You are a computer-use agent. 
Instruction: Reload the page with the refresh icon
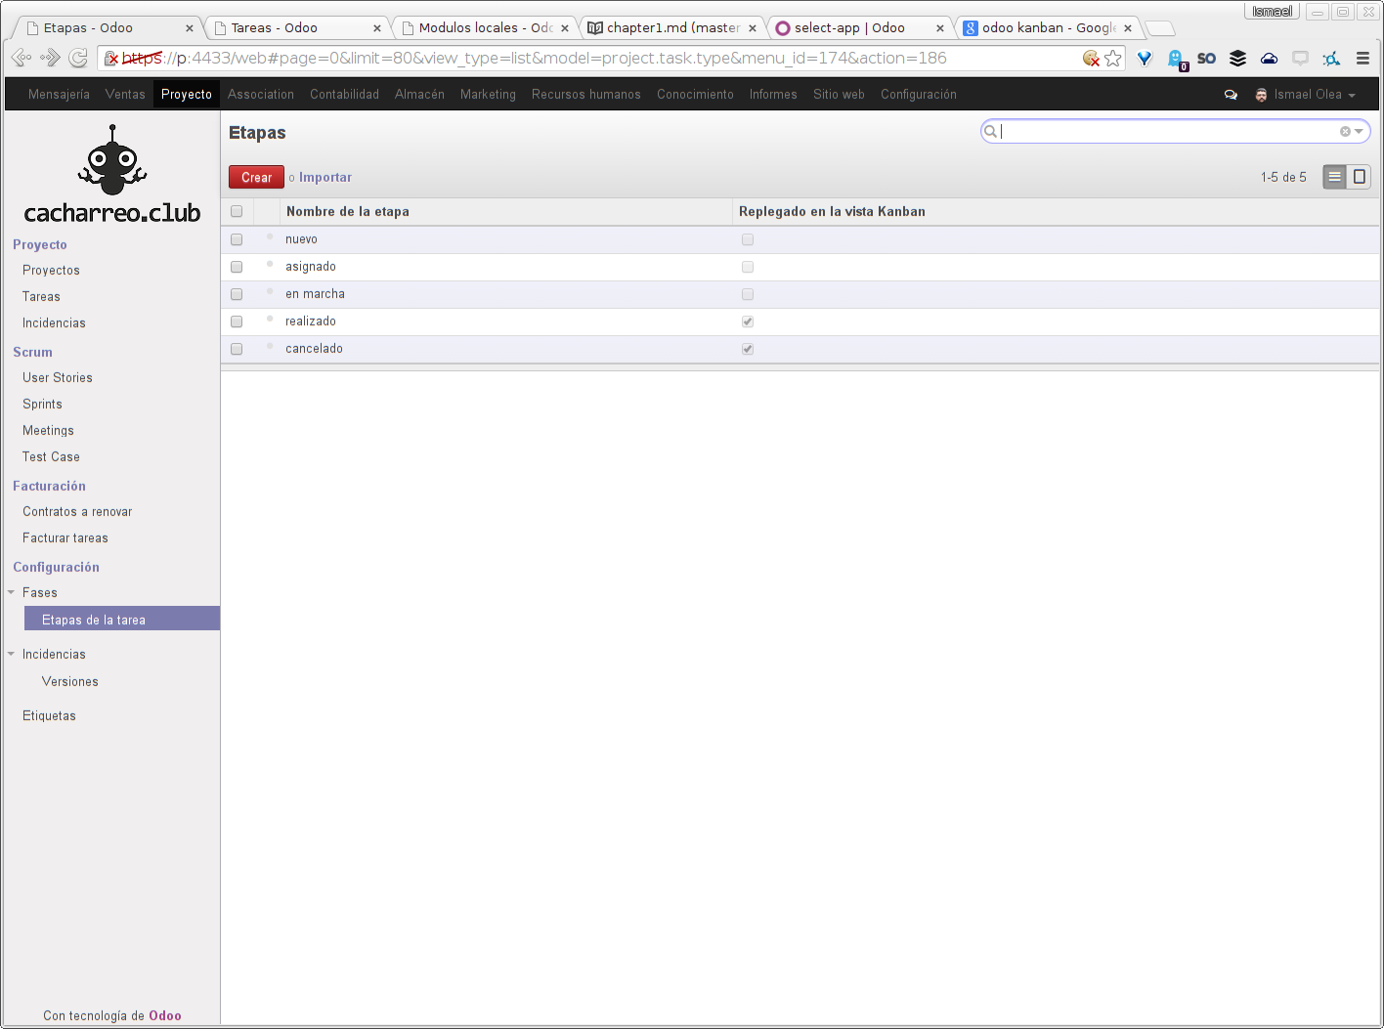78,59
